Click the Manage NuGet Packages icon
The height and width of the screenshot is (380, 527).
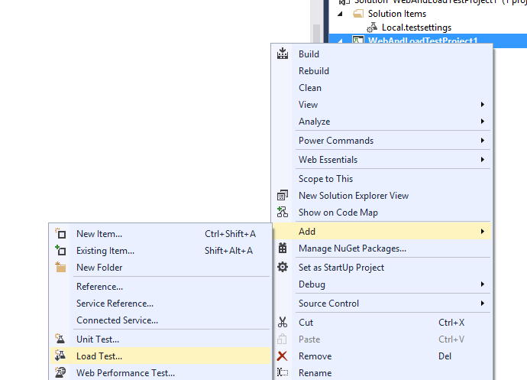tap(283, 248)
